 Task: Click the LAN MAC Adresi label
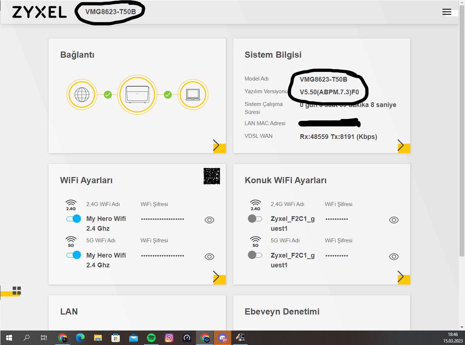(x=265, y=123)
